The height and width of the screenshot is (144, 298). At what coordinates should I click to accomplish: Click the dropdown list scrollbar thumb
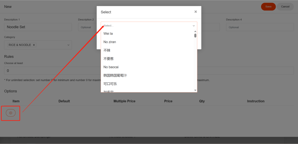195,35
